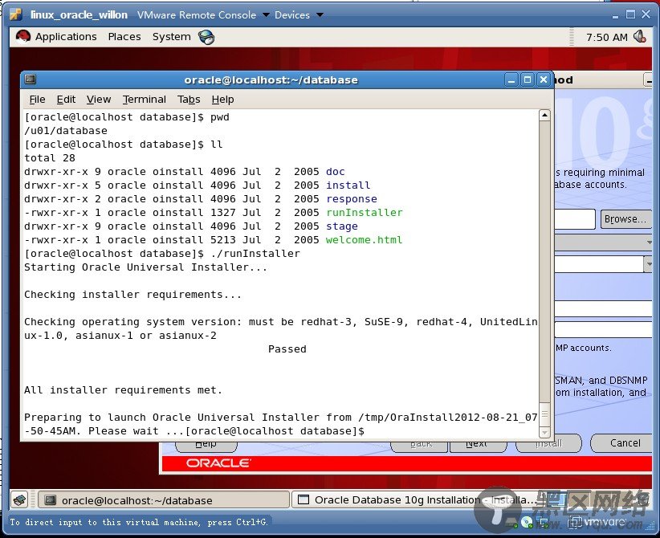
Task: Click the terminal scrollbar up arrow
Action: tap(544, 115)
